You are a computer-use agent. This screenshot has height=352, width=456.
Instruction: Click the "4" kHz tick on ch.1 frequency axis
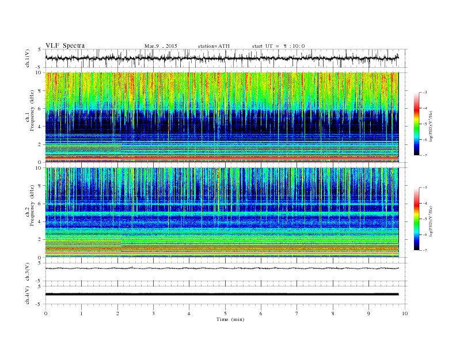click(40, 127)
